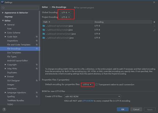Open the Global Encoding dropdown

(x=66, y=12)
